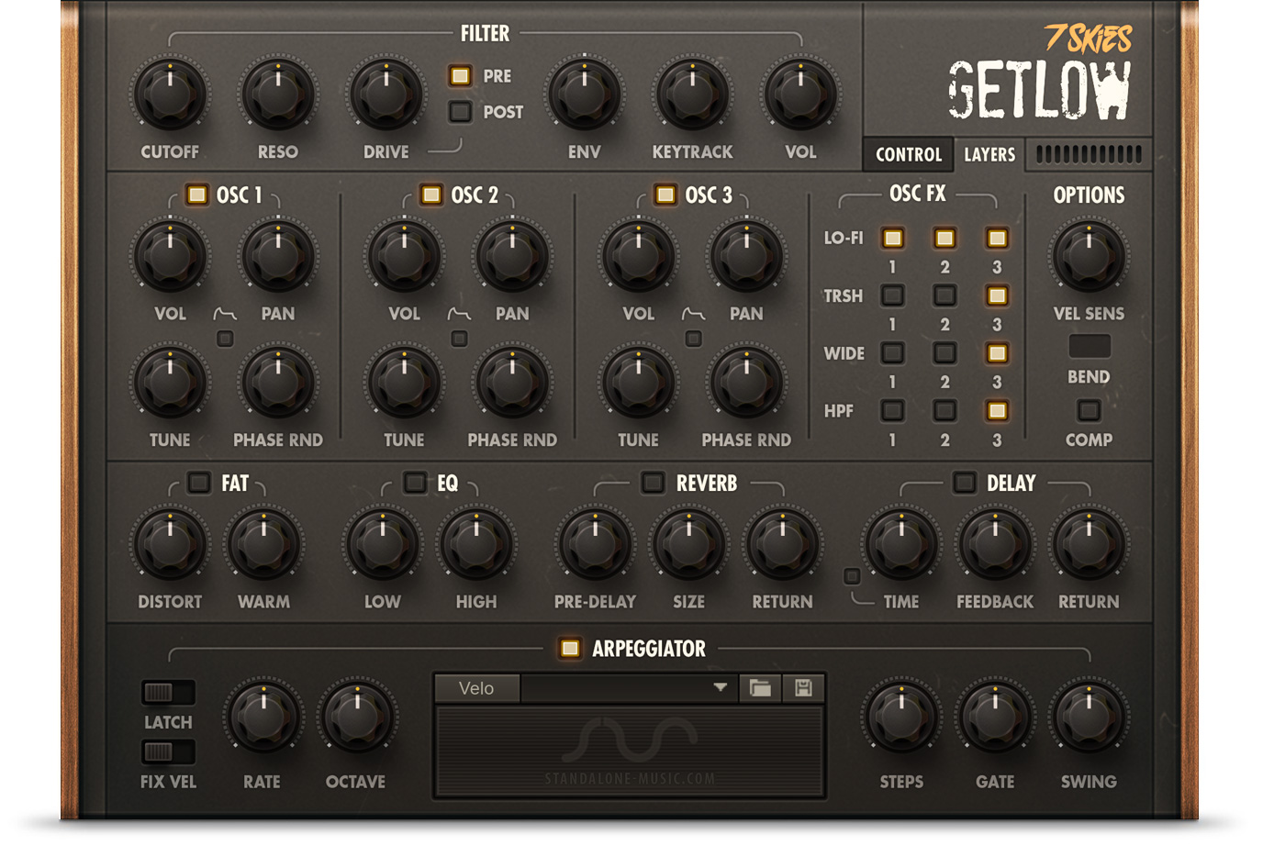
Task: Select the Velo arpeggiator mode
Action: point(476,688)
